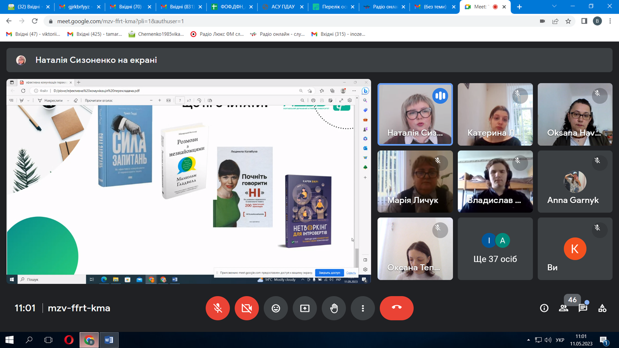
Task: Open bookmark Вхідні (425) - tamar
Action: (95, 34)
